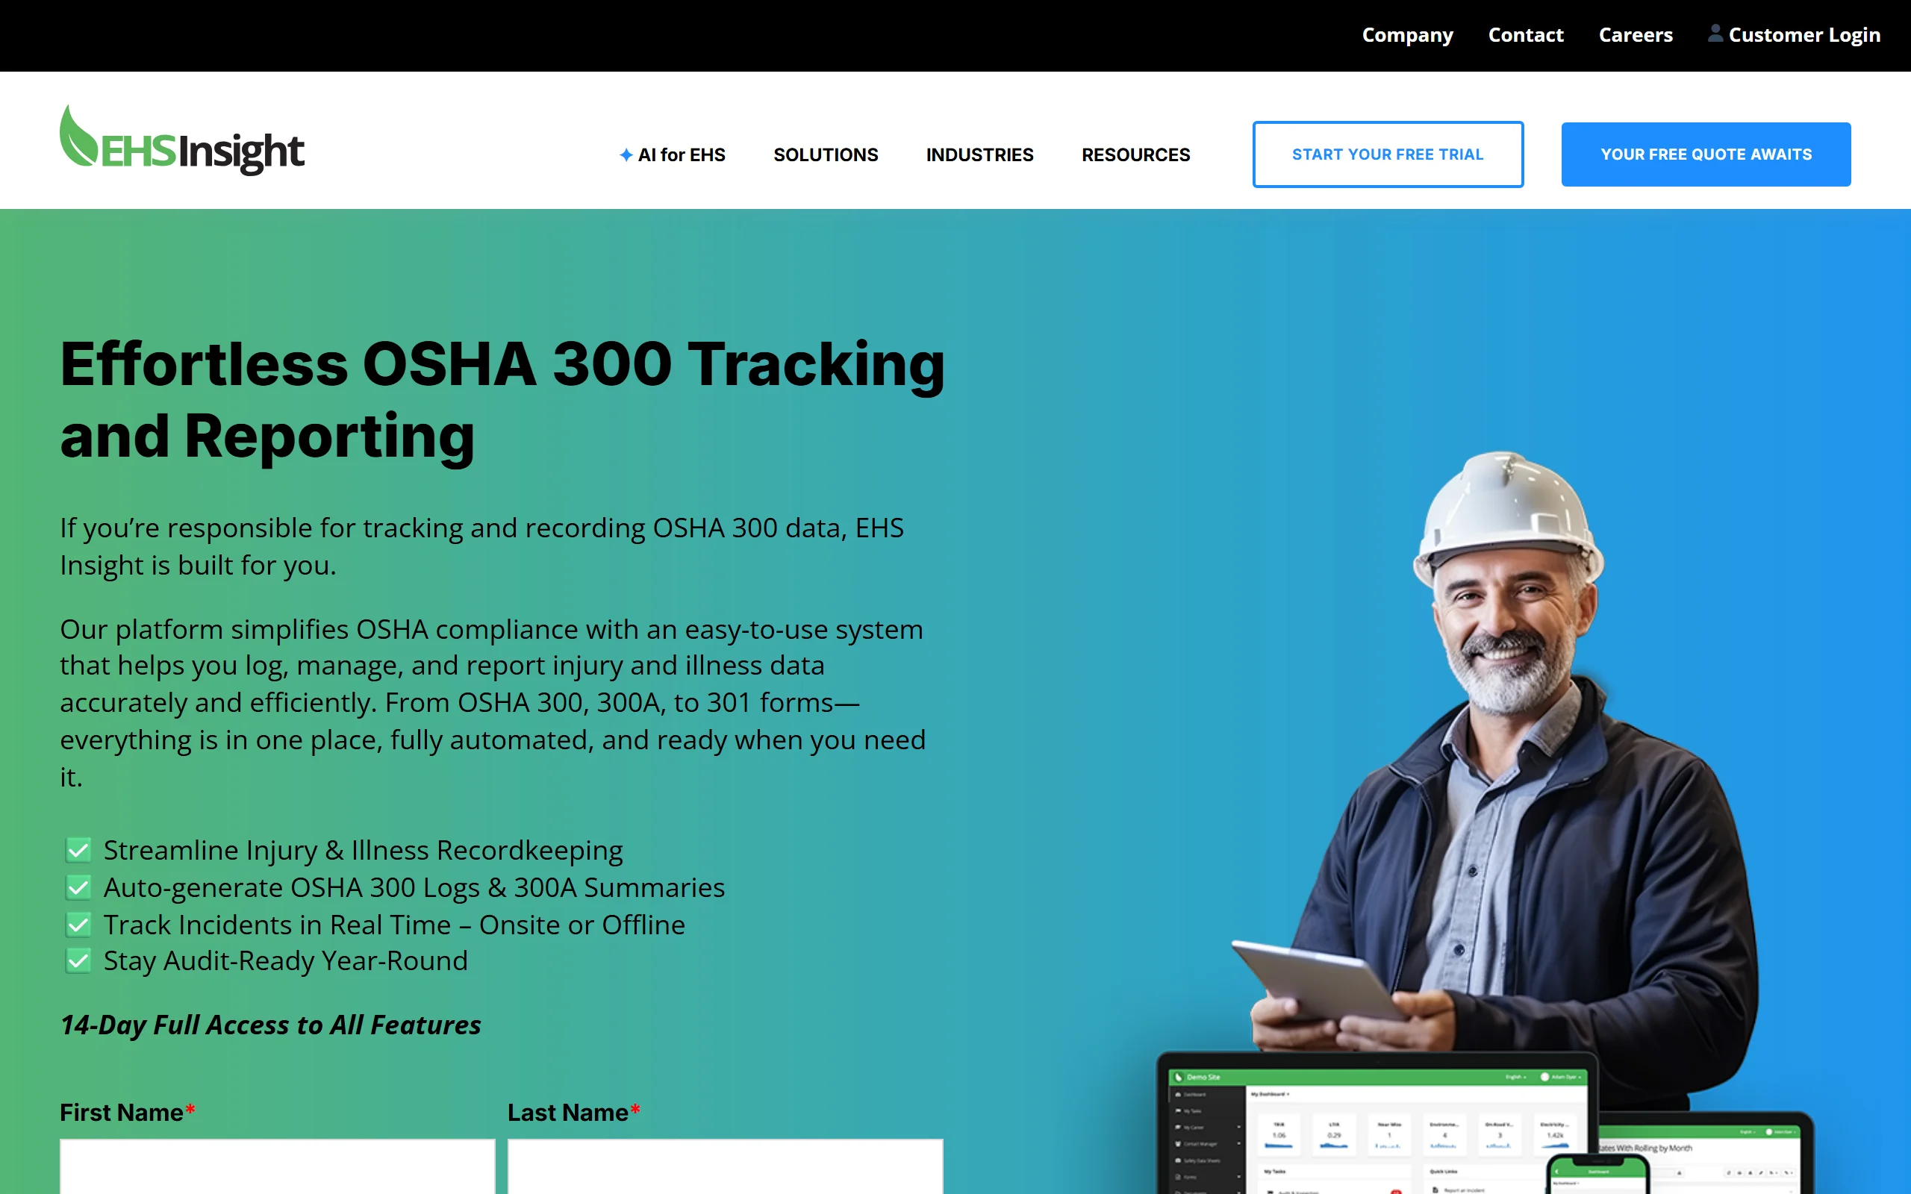Focus the Last Name input field
Image resolution: width=1911 pixels, height=1194 pixels.
coord(725,1166)
